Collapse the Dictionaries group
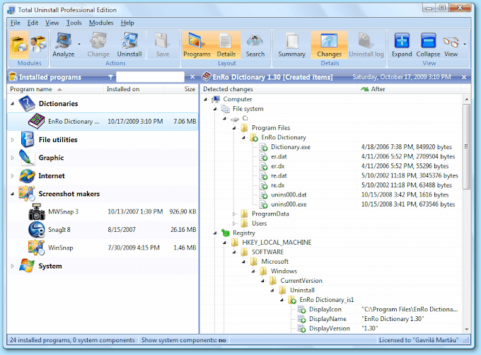 (12, 104)
